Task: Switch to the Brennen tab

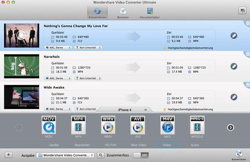Action: [x=123, y=13]
